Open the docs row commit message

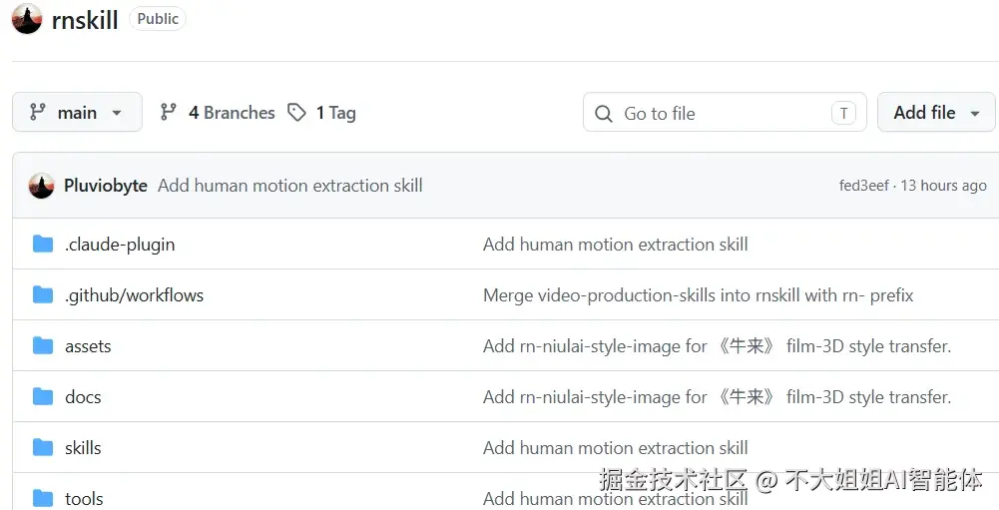[x=717, y=397]
